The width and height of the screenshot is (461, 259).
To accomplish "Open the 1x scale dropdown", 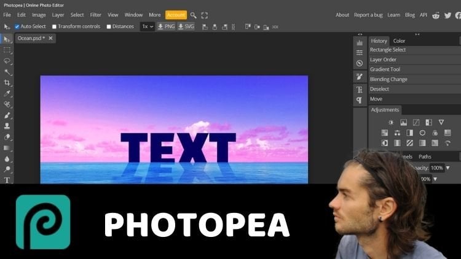I will pyautogui.click(x=147, y=26).
